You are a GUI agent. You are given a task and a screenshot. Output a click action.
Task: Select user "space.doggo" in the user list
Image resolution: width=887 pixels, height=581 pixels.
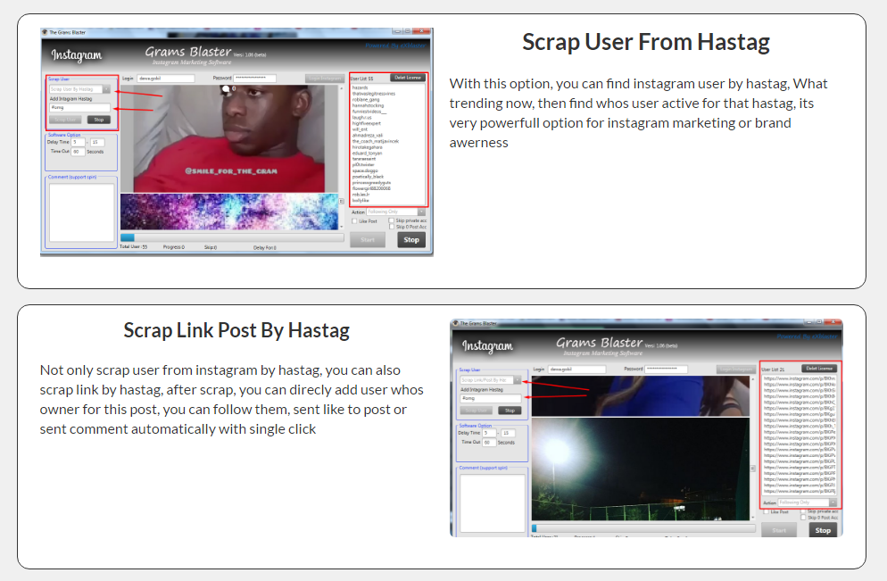[x=365, y=170]
